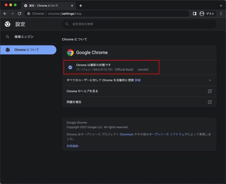Select Chrome について in sidebar
This screenshot has height=184, width=226.
pos(27,50)
